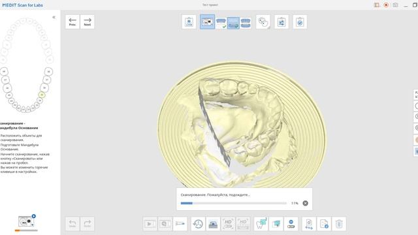
Task: Go to the previous step with Prev
Action: point(72,22)
